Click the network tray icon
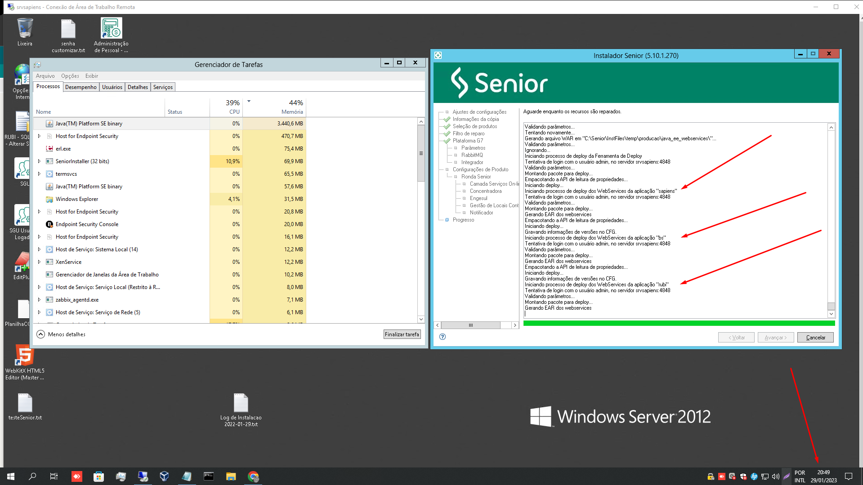Image resolution: width=863 pixels, height=485 pixels. (765, 476)
